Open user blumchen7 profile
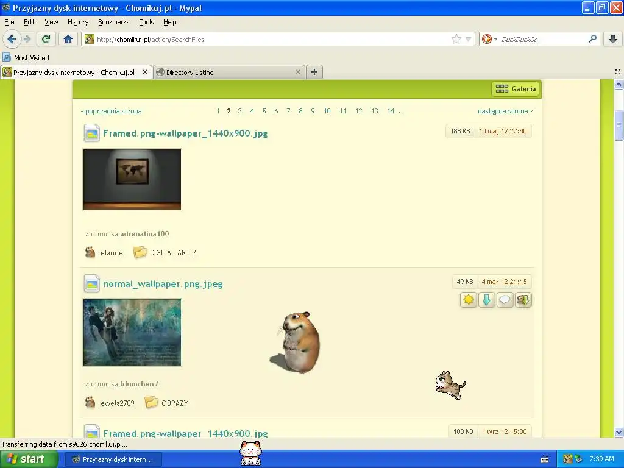The width and height of the screenshot is (624, 468). click(x=140, y=384)
